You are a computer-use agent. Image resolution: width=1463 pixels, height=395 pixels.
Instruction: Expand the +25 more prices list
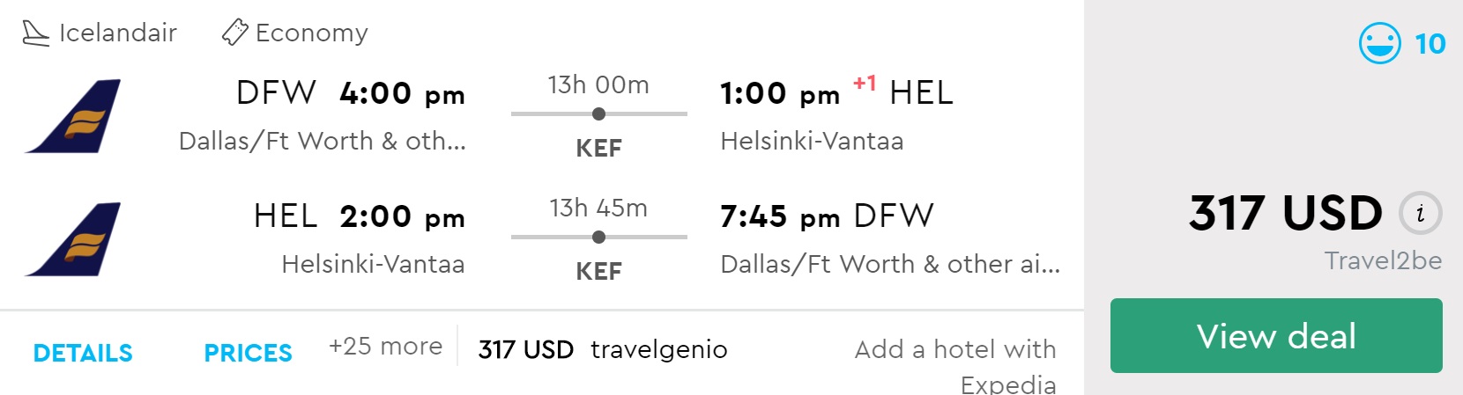click(x=385, y=347)
